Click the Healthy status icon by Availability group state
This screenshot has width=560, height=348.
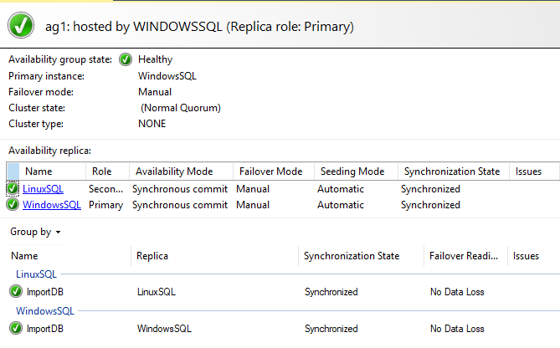click(x=126, y=59)
